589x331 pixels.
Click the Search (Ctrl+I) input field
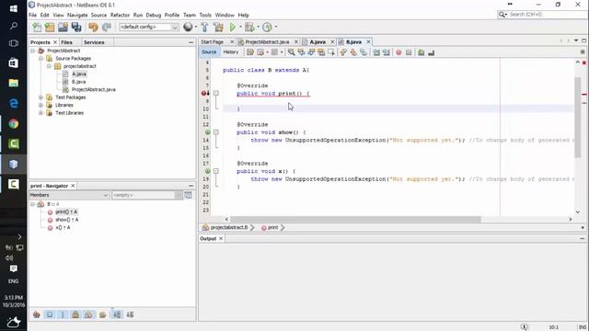tap(547, 15)
